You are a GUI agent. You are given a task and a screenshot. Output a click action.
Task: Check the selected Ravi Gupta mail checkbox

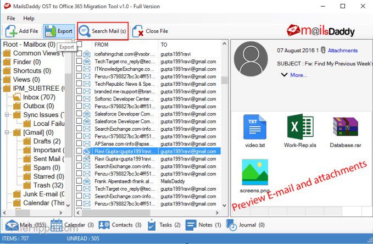(x=79, y=151)
